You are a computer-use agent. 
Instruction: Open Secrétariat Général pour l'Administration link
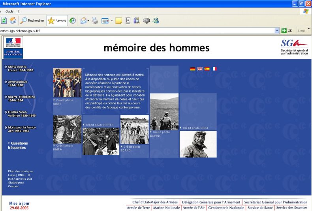tap(276, 202)
